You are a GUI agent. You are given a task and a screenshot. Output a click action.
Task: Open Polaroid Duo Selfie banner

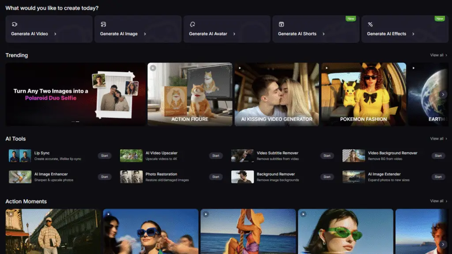pyautogui.click(x=75, y=94)
